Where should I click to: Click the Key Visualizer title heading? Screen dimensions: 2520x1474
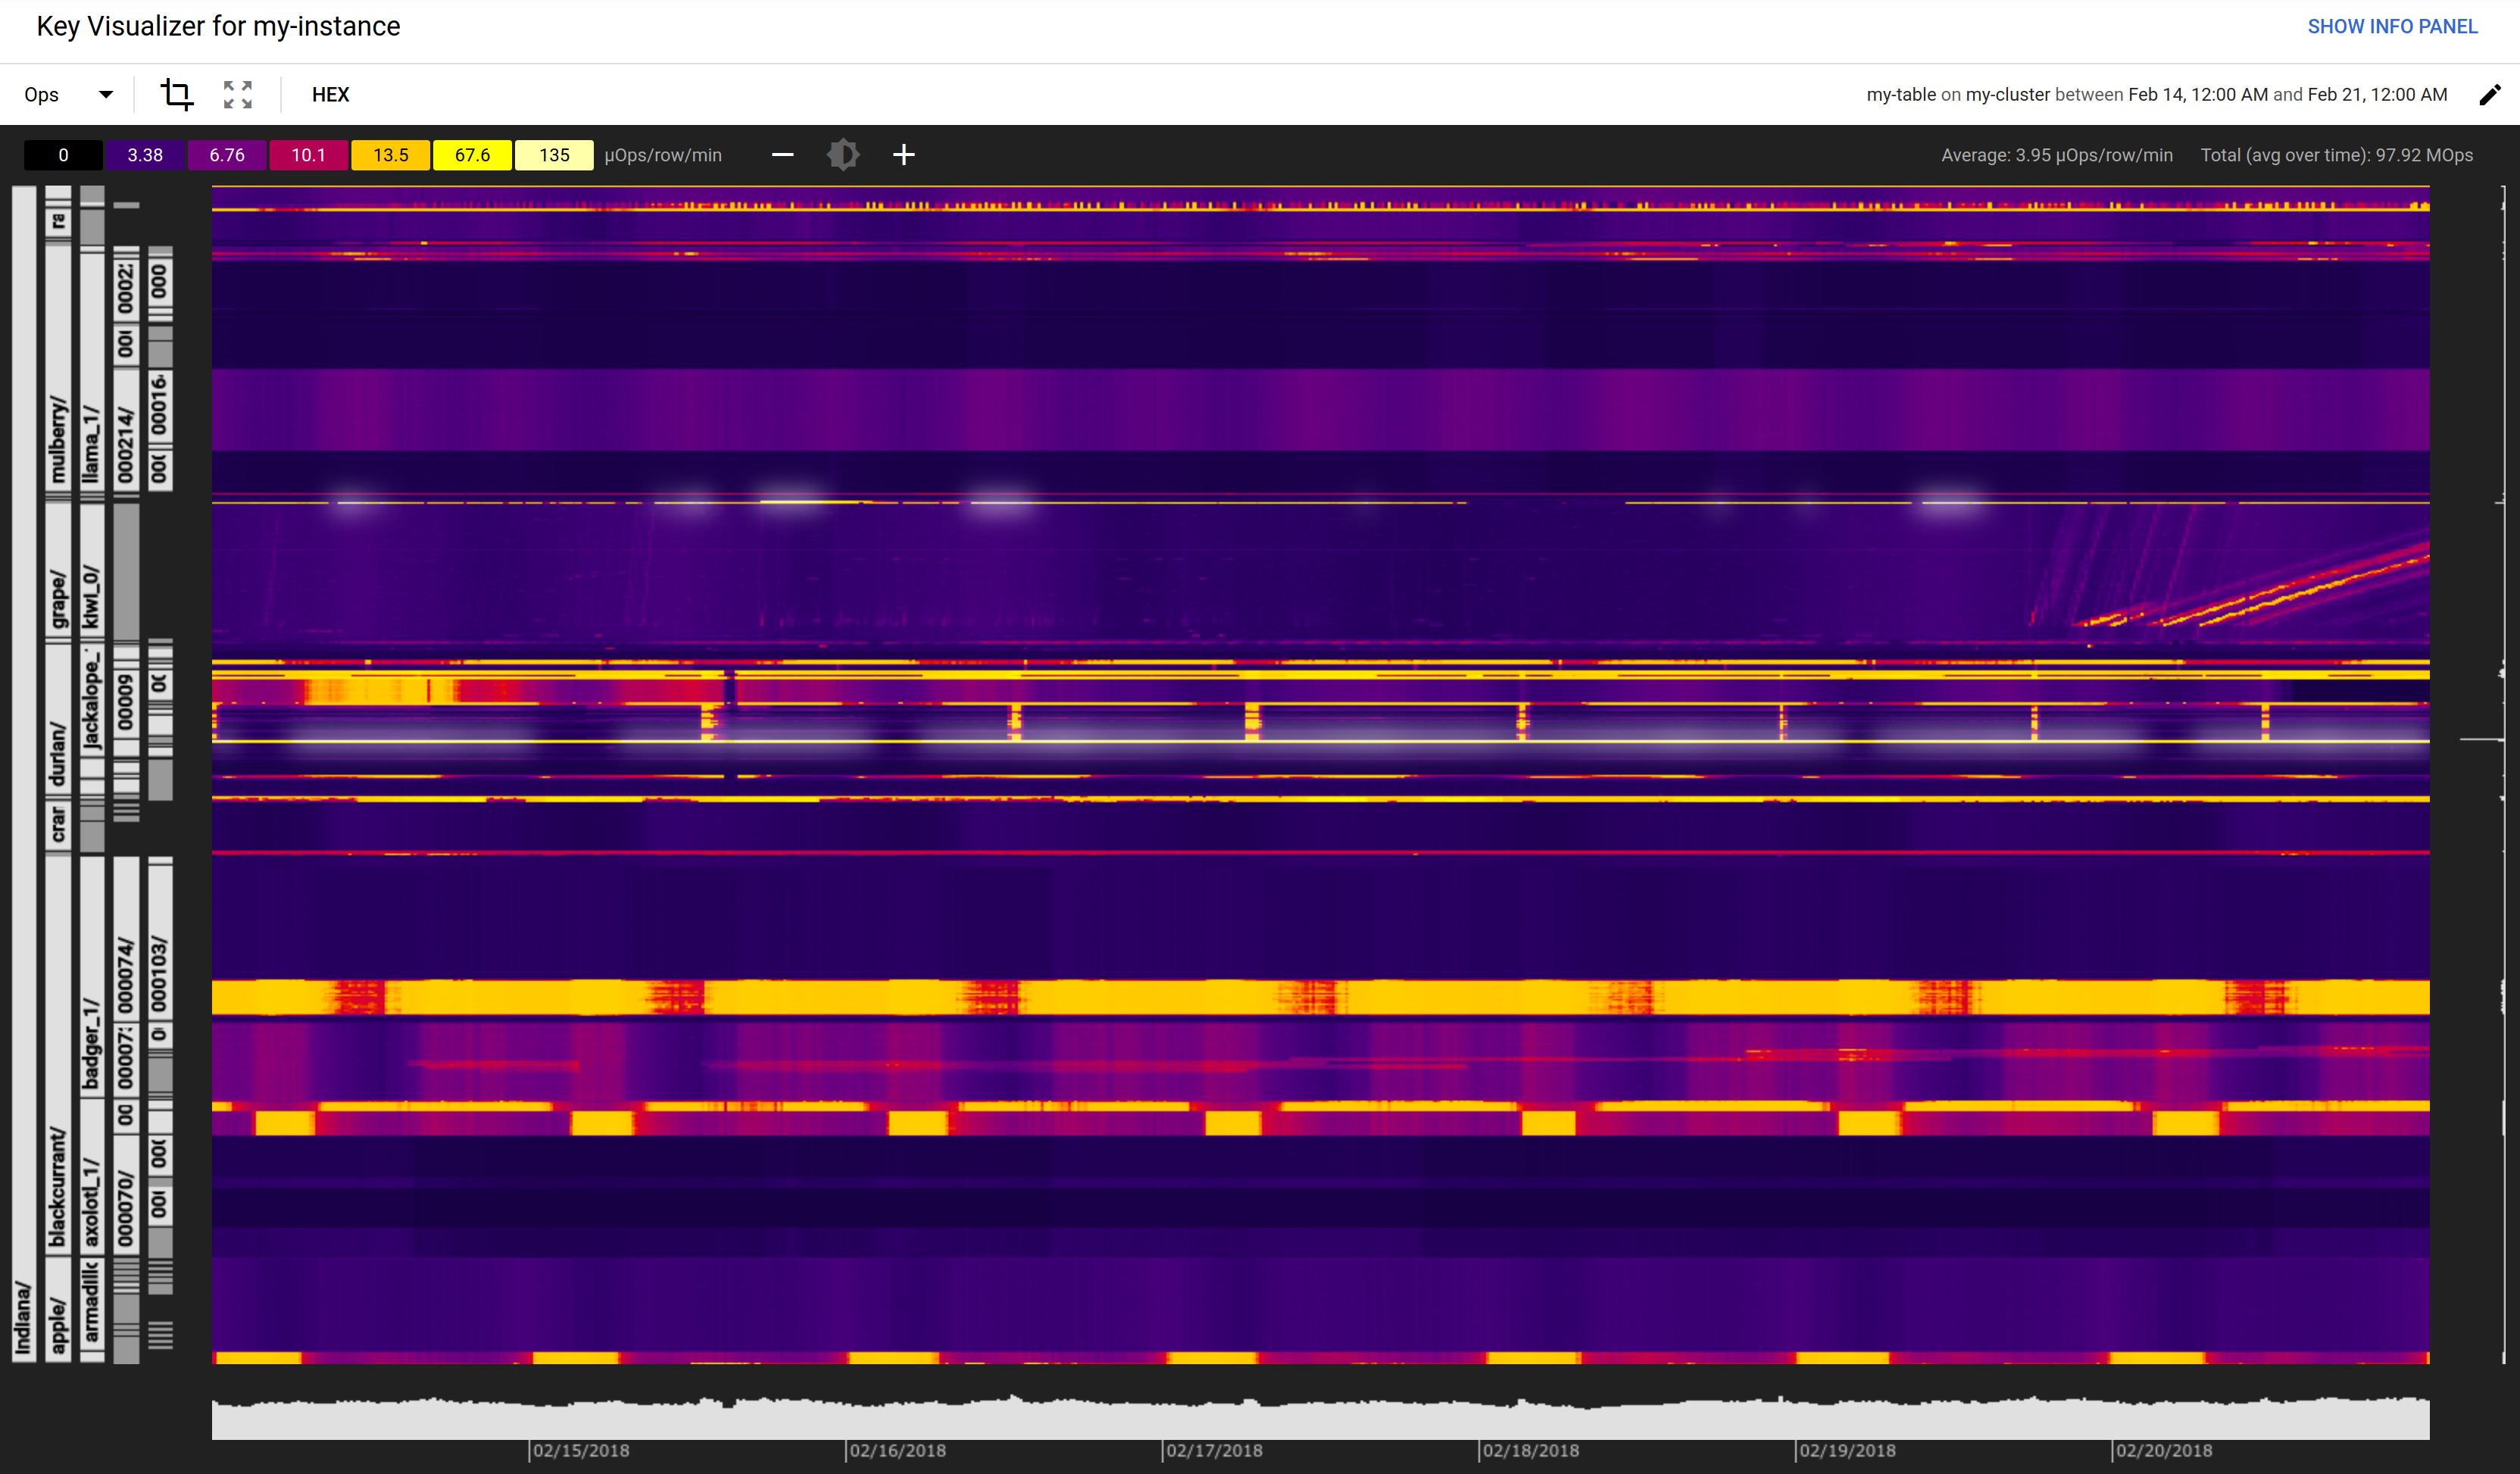point(218,26)
